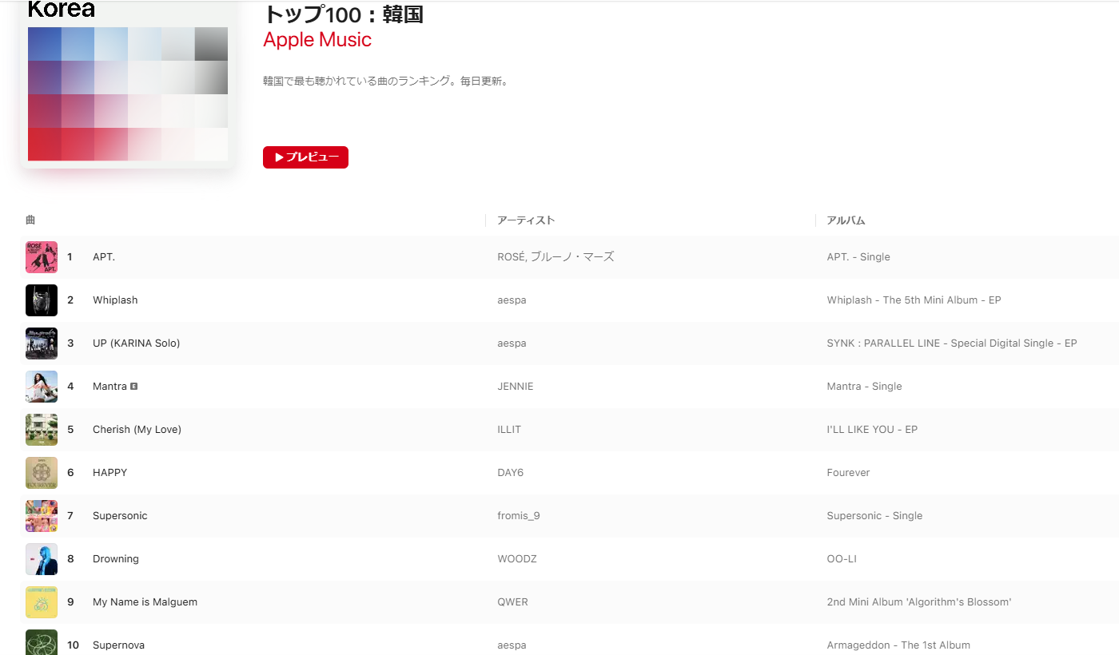
Task: Open artist aespa in the Supernova row
Action: click(512, 645)
